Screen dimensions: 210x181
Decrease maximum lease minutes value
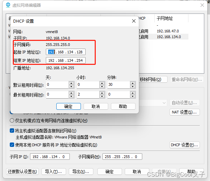(x=132, y=96)
